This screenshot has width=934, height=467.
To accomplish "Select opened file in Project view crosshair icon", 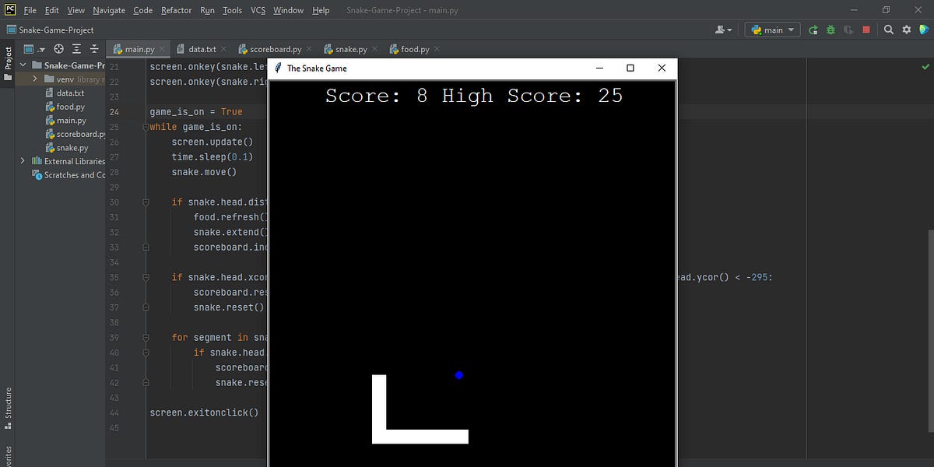I will coord(58,49).
